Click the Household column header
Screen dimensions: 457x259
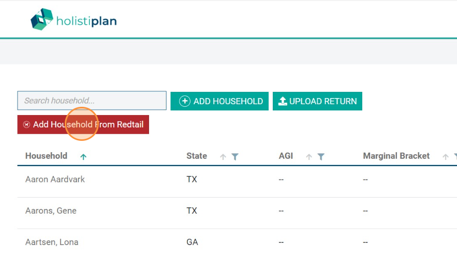click(x=46, y=156)
